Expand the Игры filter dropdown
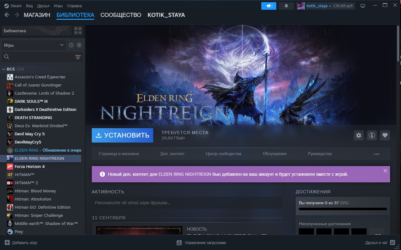This screenshot has height=250, width=401. 34,45
